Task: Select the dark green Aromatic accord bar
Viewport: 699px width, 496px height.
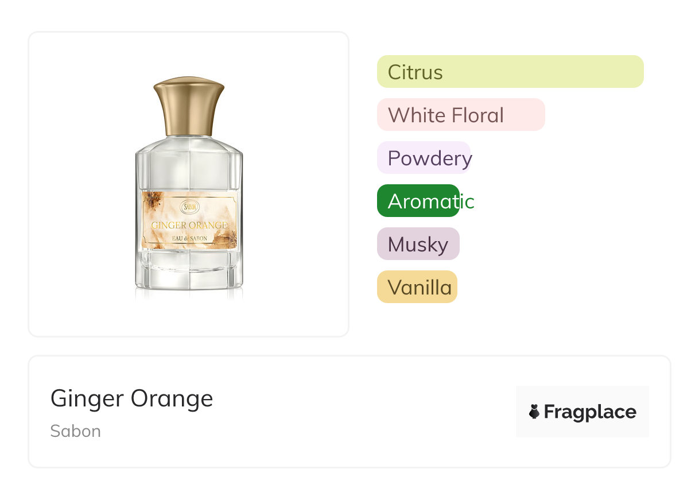Action: pos(418,201)
